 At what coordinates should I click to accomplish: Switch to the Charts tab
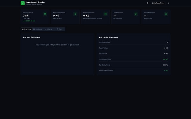point(48,29)
